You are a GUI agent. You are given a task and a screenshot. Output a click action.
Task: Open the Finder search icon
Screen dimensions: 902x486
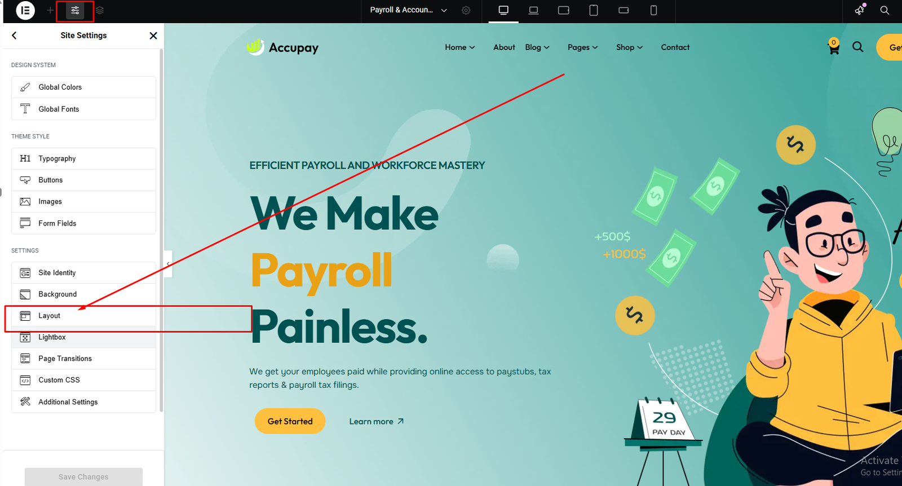click(885, 10)
